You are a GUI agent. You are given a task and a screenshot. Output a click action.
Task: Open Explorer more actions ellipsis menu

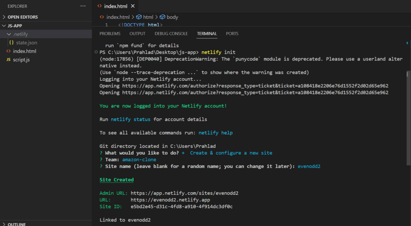tap(83, 6)
